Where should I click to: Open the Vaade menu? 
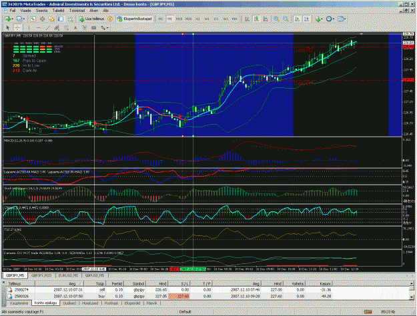25,11
